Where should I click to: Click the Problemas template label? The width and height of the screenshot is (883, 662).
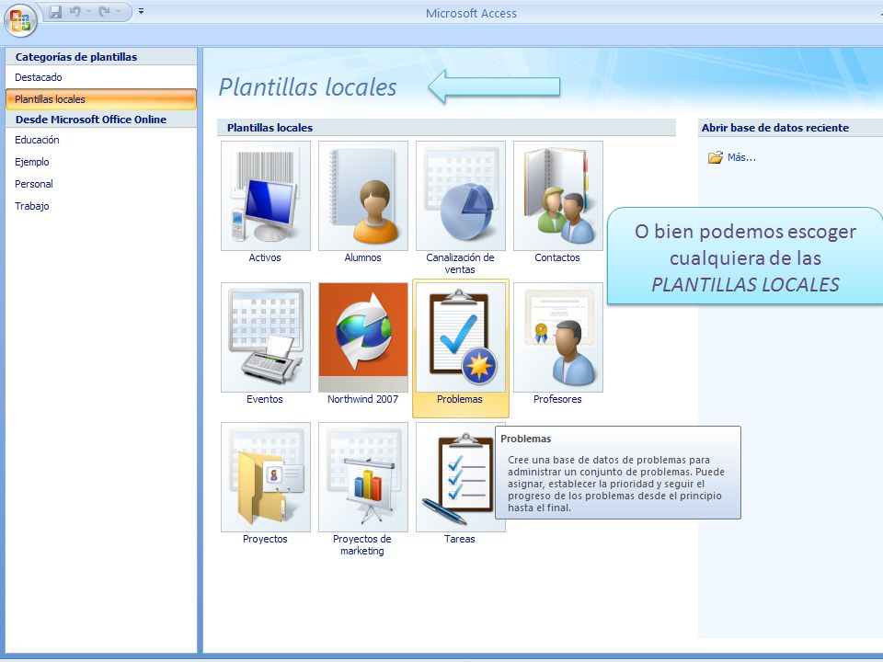[460, 399]
